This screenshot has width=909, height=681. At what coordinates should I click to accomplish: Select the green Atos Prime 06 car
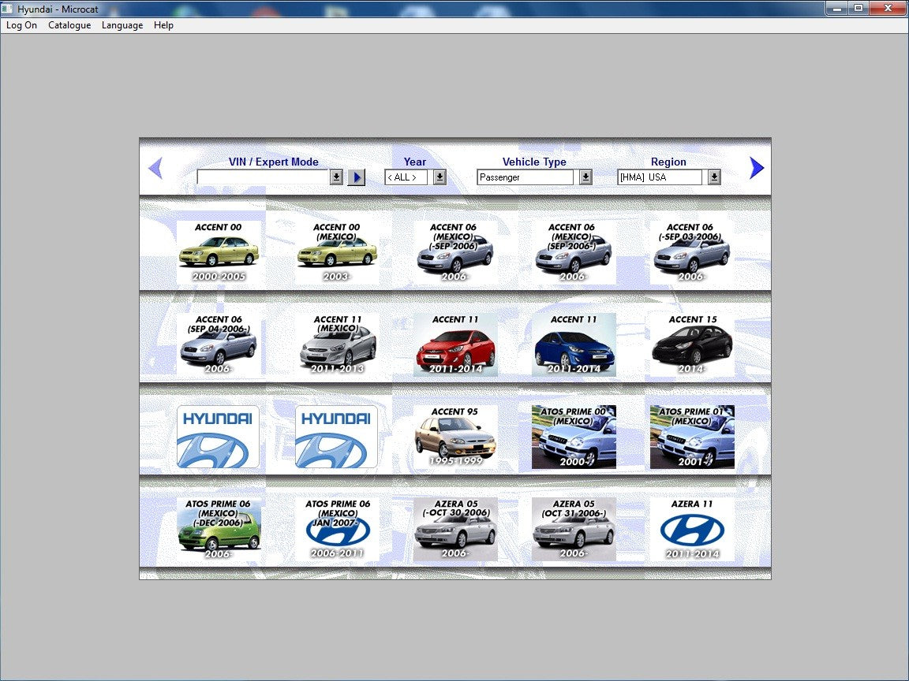coord(219,529)
